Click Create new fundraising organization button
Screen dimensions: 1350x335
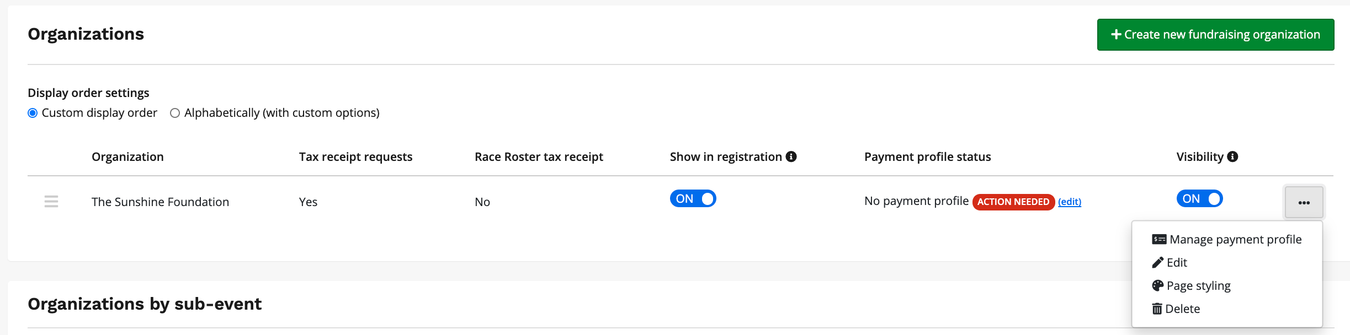(1215, 34)
